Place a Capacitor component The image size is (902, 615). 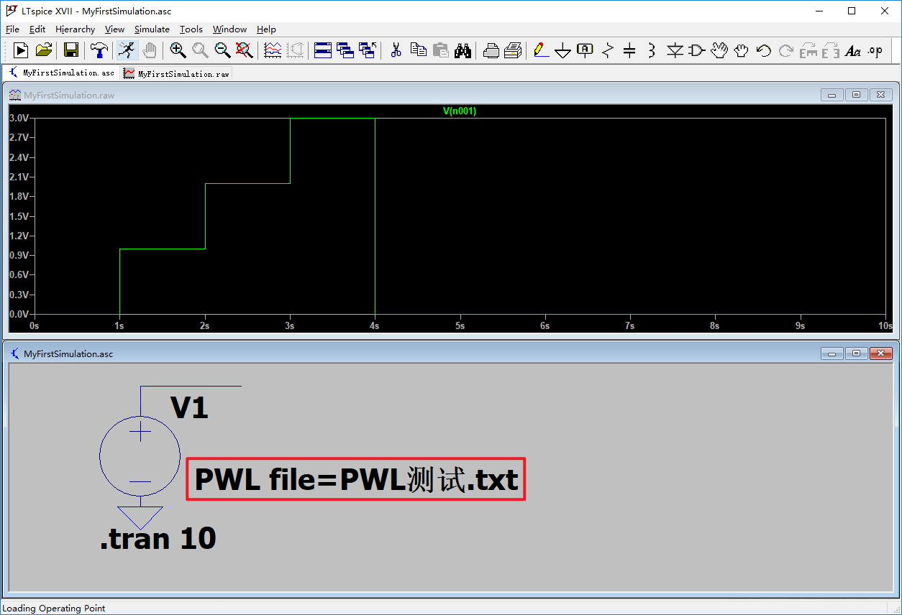tap(628, 50)
